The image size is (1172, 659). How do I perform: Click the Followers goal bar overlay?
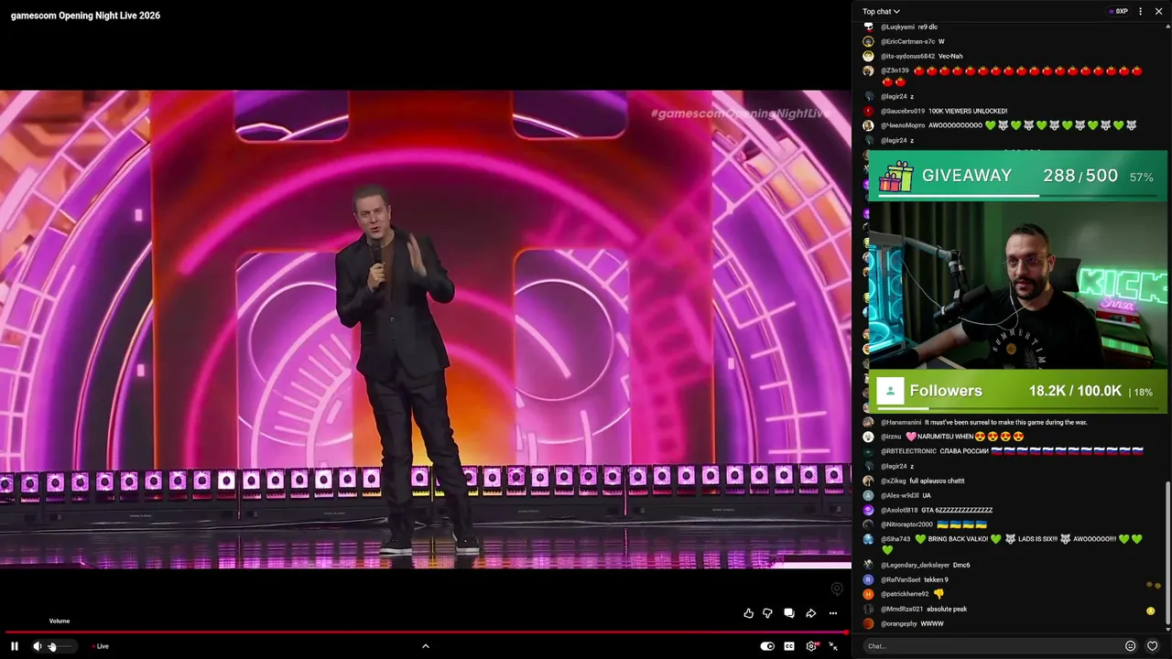pos(1017,391)
